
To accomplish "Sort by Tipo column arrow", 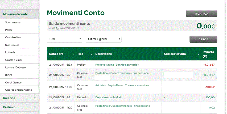I will pos(91,54).
